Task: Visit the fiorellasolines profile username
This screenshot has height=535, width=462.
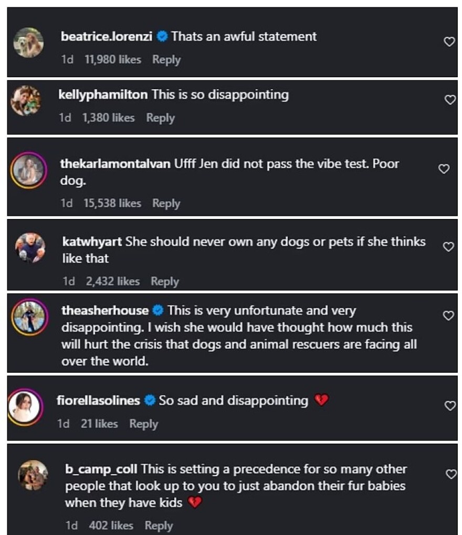Action: (x=98, y=401)
